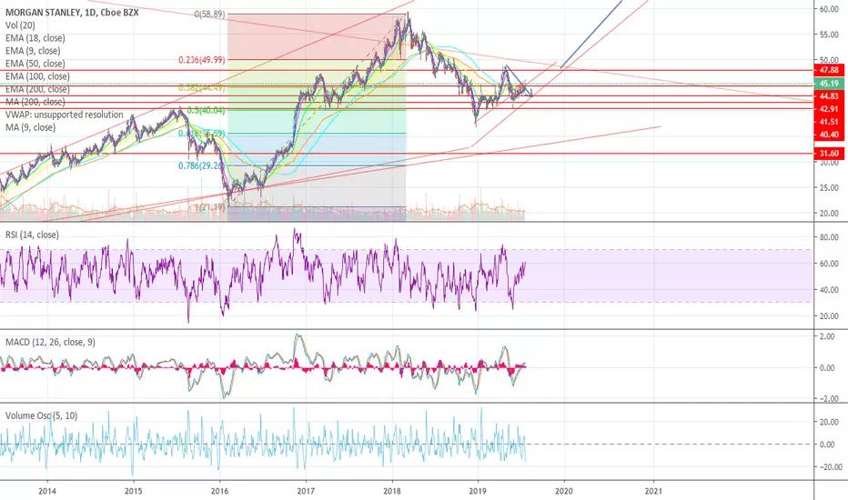Click the 2018 label on time axis

(x=391, y=491)
